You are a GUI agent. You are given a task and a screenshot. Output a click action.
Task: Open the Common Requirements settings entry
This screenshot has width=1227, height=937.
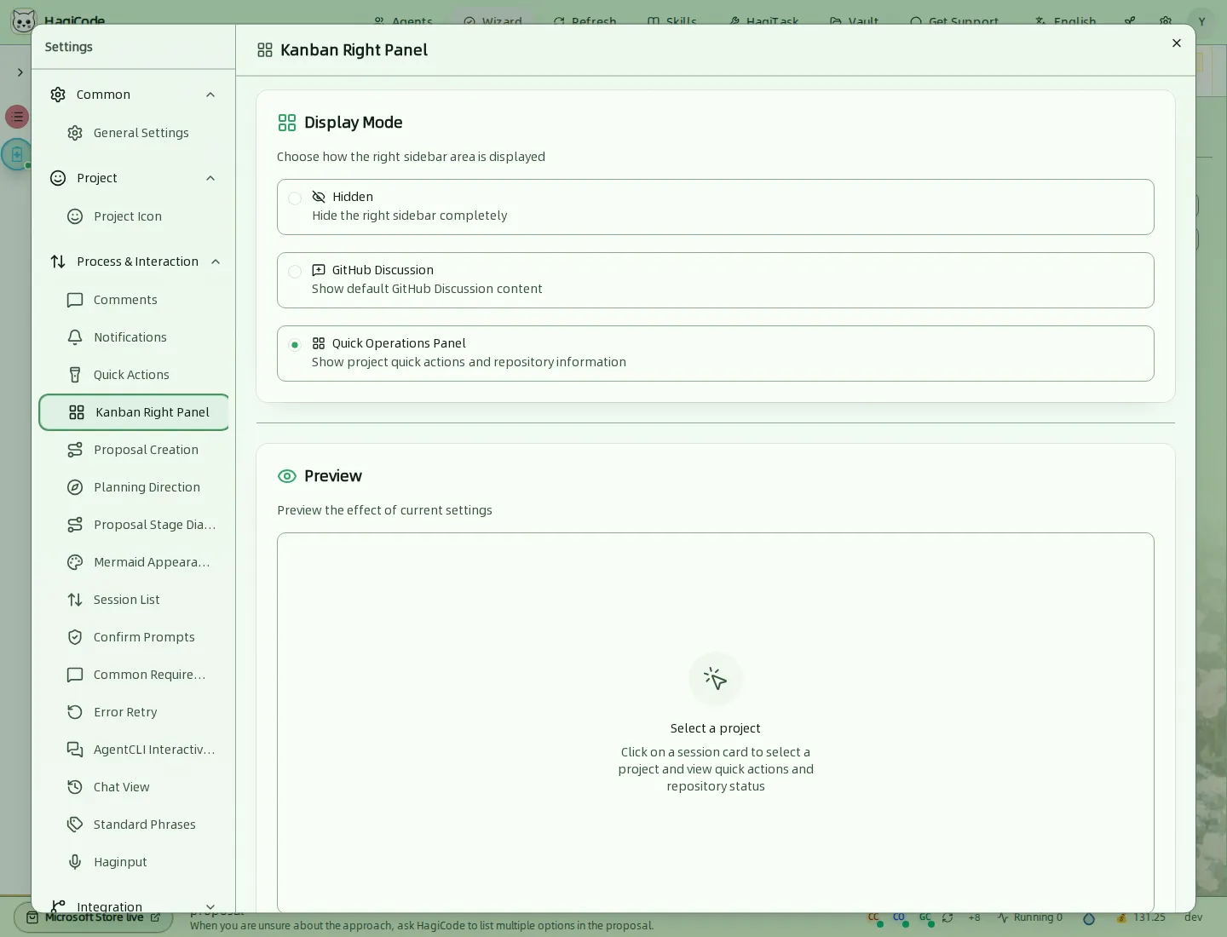coord(135,675)
